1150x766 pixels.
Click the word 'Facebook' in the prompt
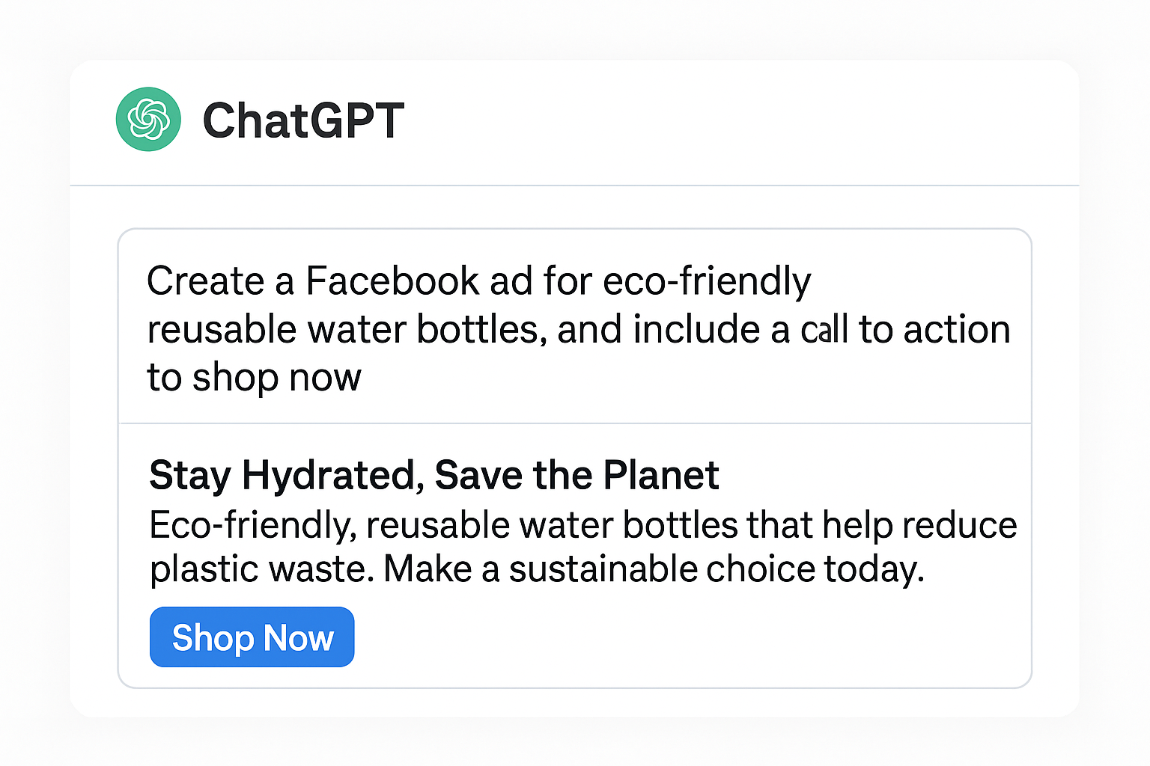tap(392, 281)
